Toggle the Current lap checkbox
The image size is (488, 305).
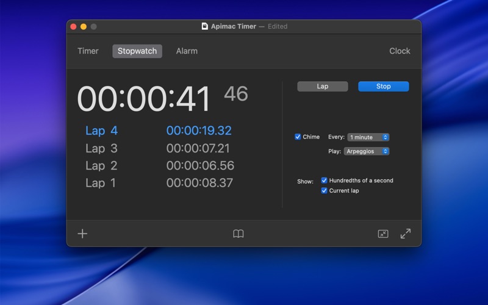(325, 191)
